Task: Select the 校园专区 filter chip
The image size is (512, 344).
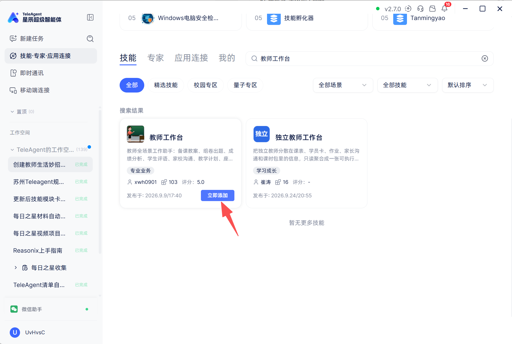Action: 205,85
